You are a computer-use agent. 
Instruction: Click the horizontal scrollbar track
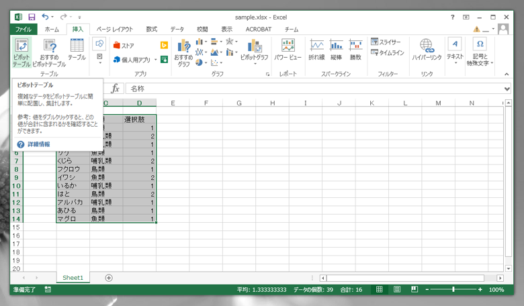tap(405, 278)
